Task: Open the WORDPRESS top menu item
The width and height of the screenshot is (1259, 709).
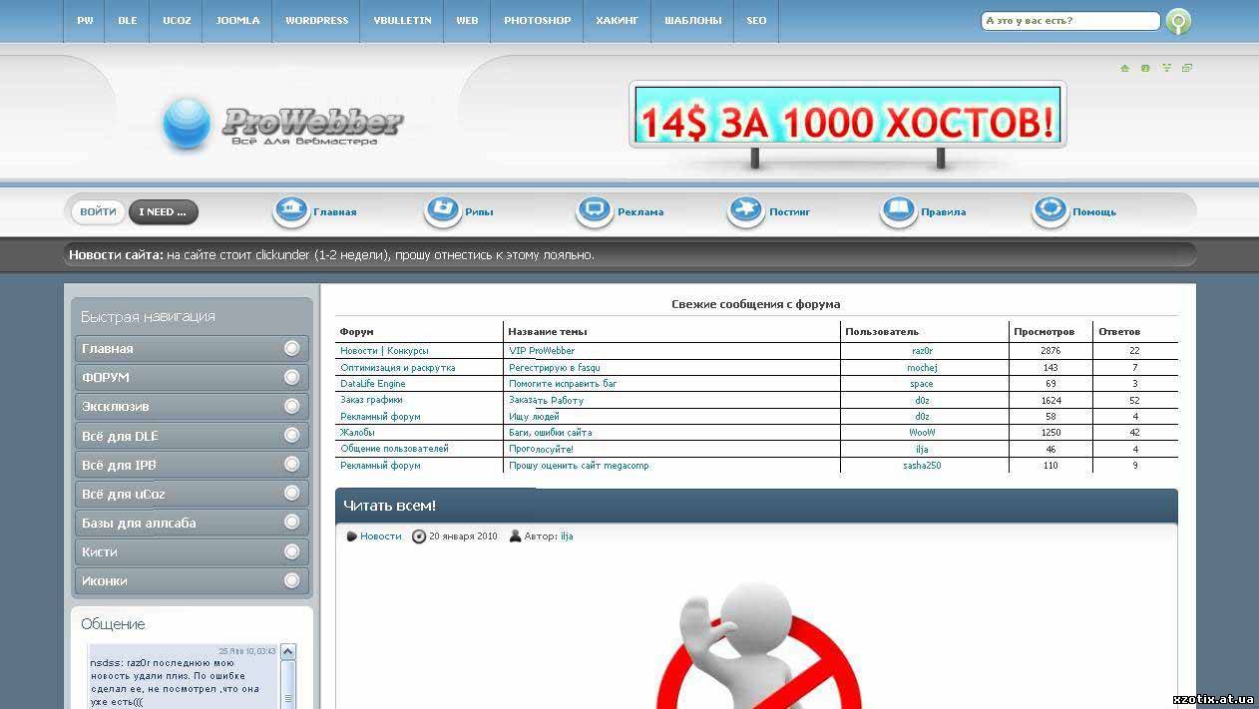Action: click(x=316, y=21)
